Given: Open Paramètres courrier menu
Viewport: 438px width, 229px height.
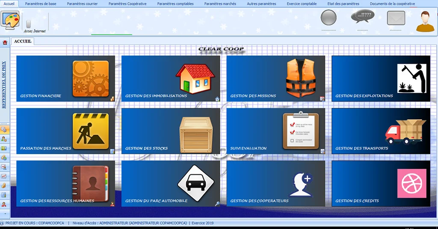Looking at the screenshot, I should point(82,3).
